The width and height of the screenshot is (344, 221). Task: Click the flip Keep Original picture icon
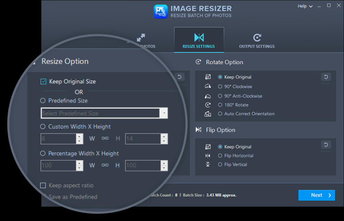(208, 147)
